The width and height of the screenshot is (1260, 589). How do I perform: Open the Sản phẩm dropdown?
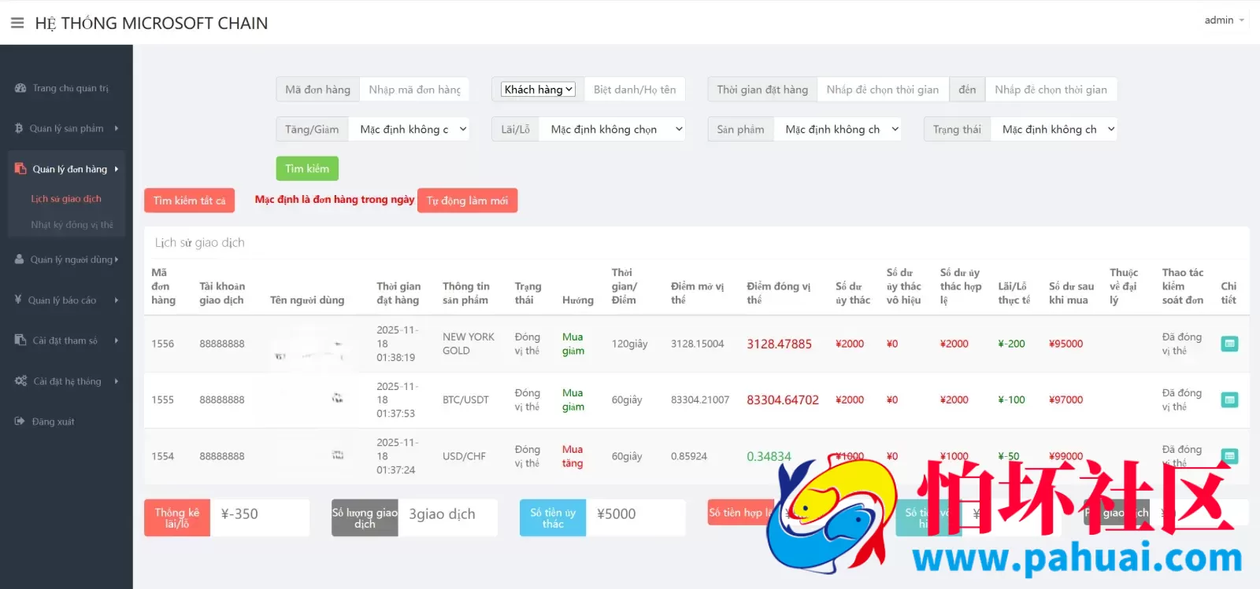pos(838,129)
